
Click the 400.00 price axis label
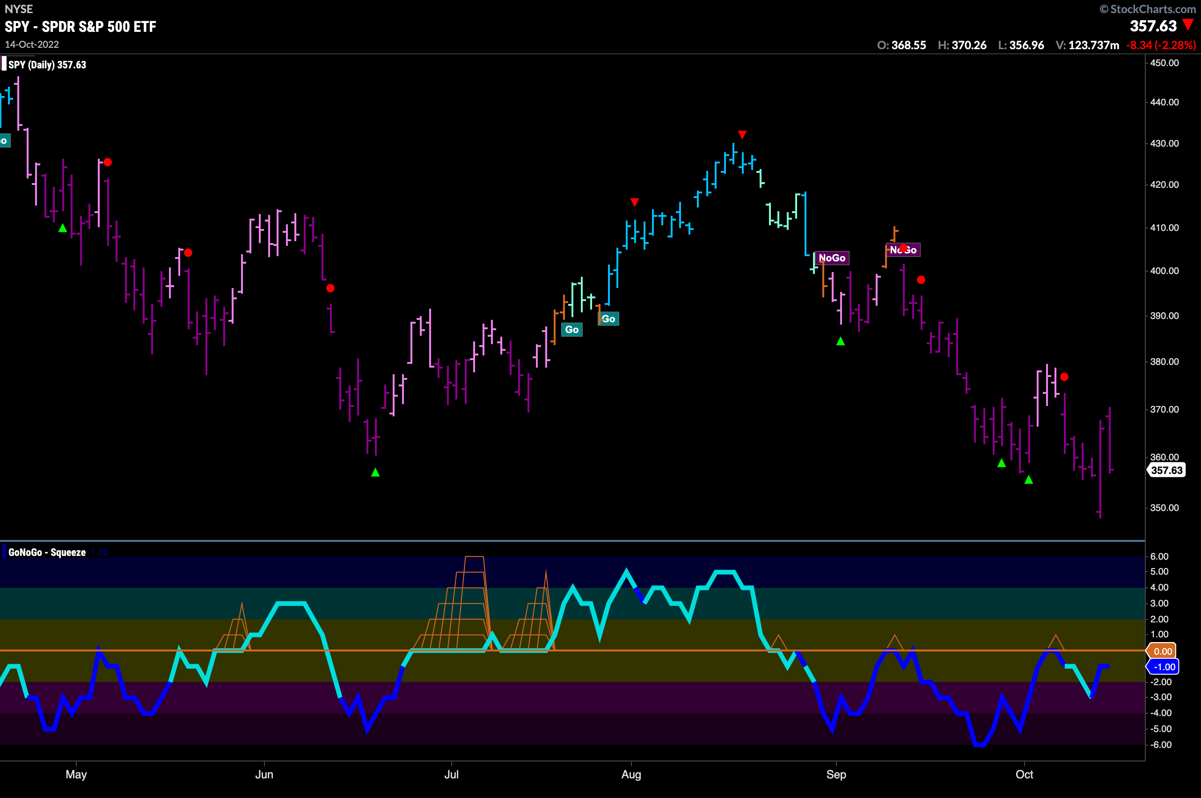point(1164,271)
